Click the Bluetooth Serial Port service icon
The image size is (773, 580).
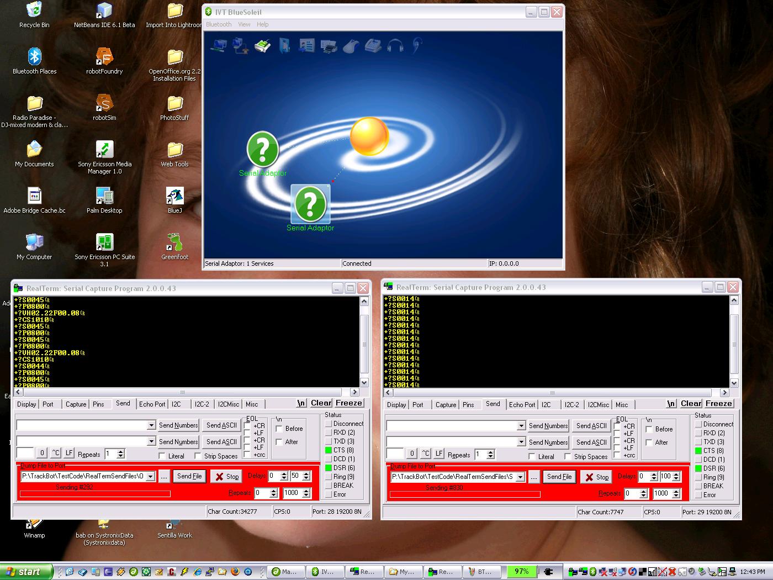[263, 46]
